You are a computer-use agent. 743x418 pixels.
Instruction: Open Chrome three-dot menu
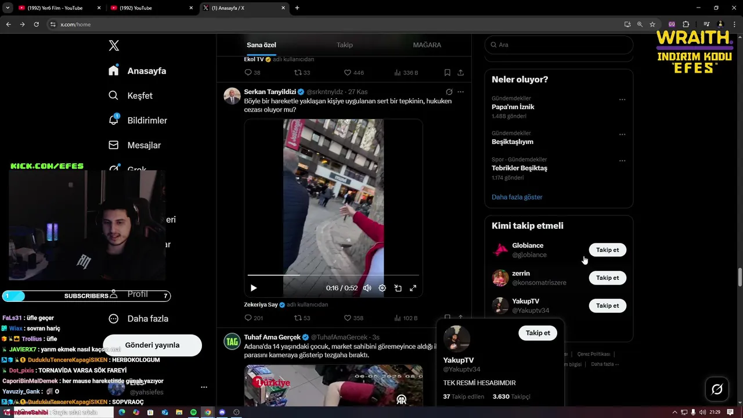pyautogui.click(x=735, y=24)
